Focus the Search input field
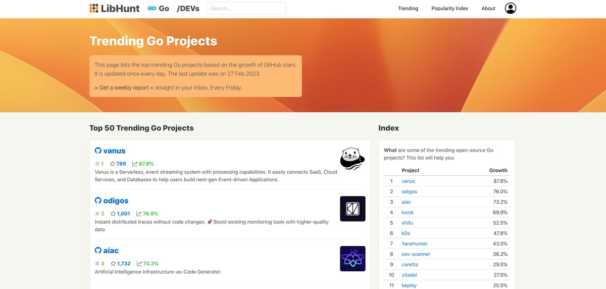 click(x=246, y=8)
